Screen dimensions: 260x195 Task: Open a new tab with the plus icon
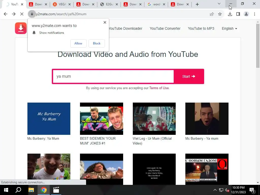tap(197, 5)
